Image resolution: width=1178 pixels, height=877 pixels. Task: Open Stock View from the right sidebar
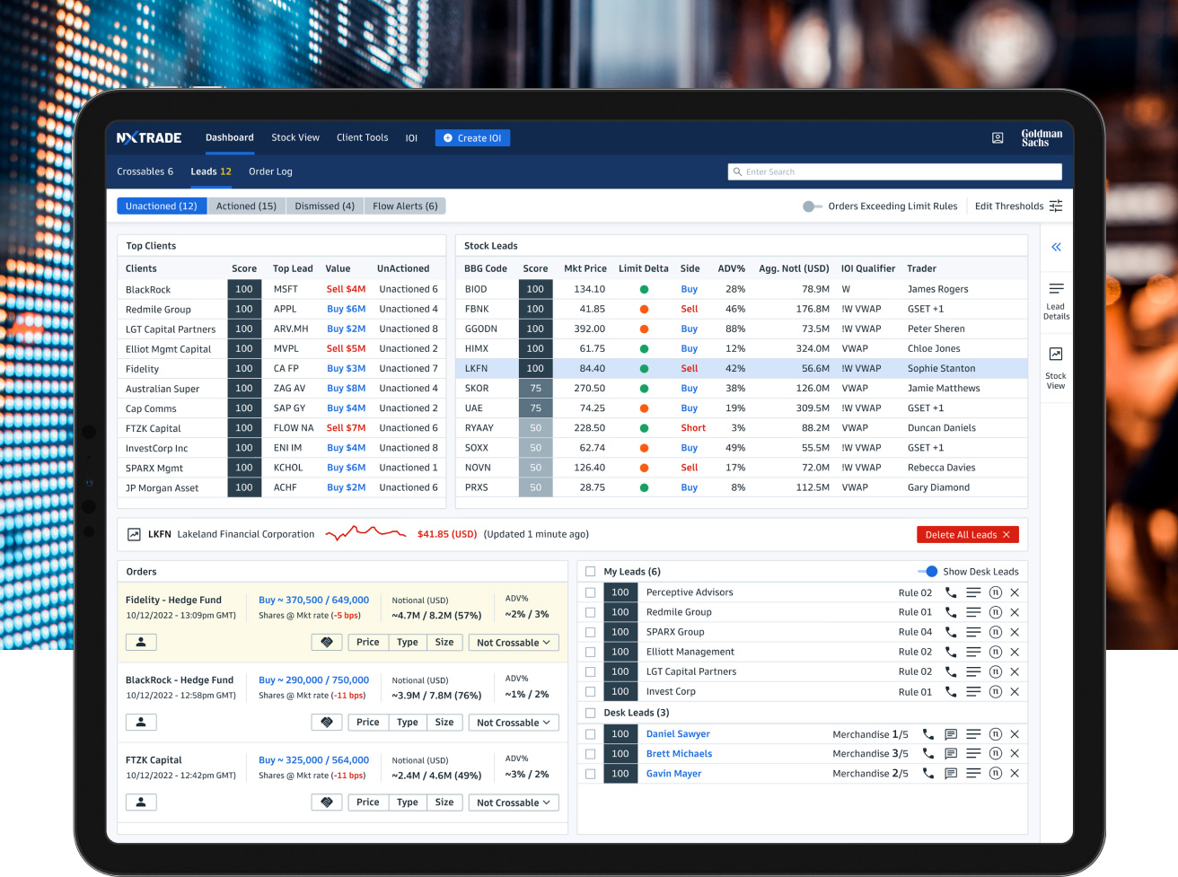pos(1056,368)
